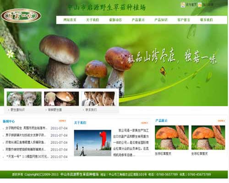Click the 新鲜野生菌 mushroom thumbnail
This screenshot has height=183, width=229.
(61, 99)
